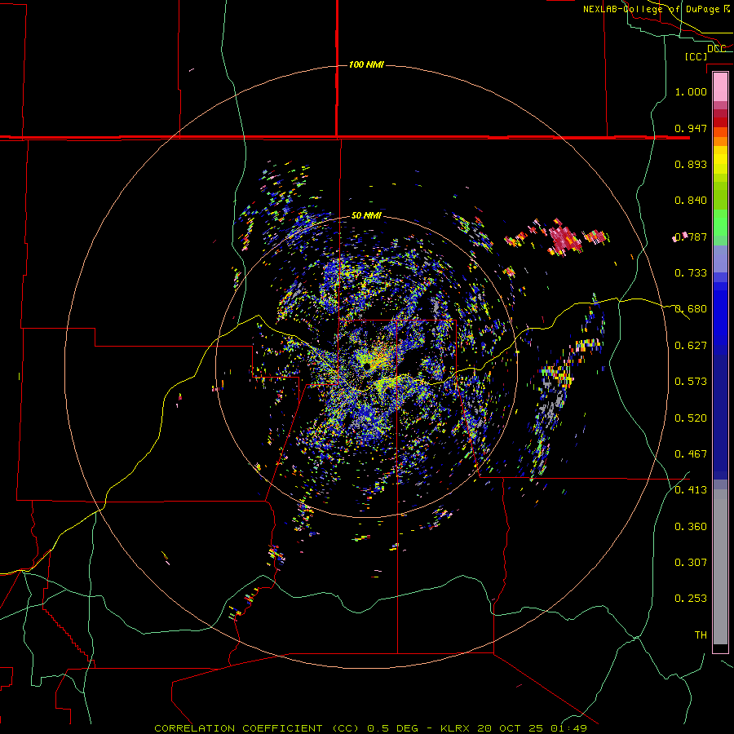Click the 0.467 scale value
This screenshot has height=734, width=734.
click(691, 453)
